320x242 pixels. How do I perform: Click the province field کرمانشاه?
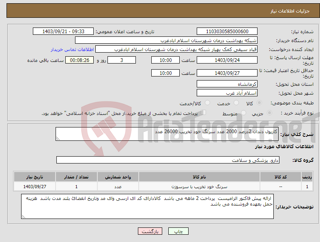tap(227, 84)
